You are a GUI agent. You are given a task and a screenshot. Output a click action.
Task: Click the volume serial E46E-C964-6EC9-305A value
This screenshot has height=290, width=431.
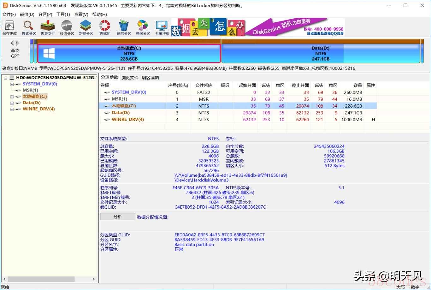click(x=196, y=188)
